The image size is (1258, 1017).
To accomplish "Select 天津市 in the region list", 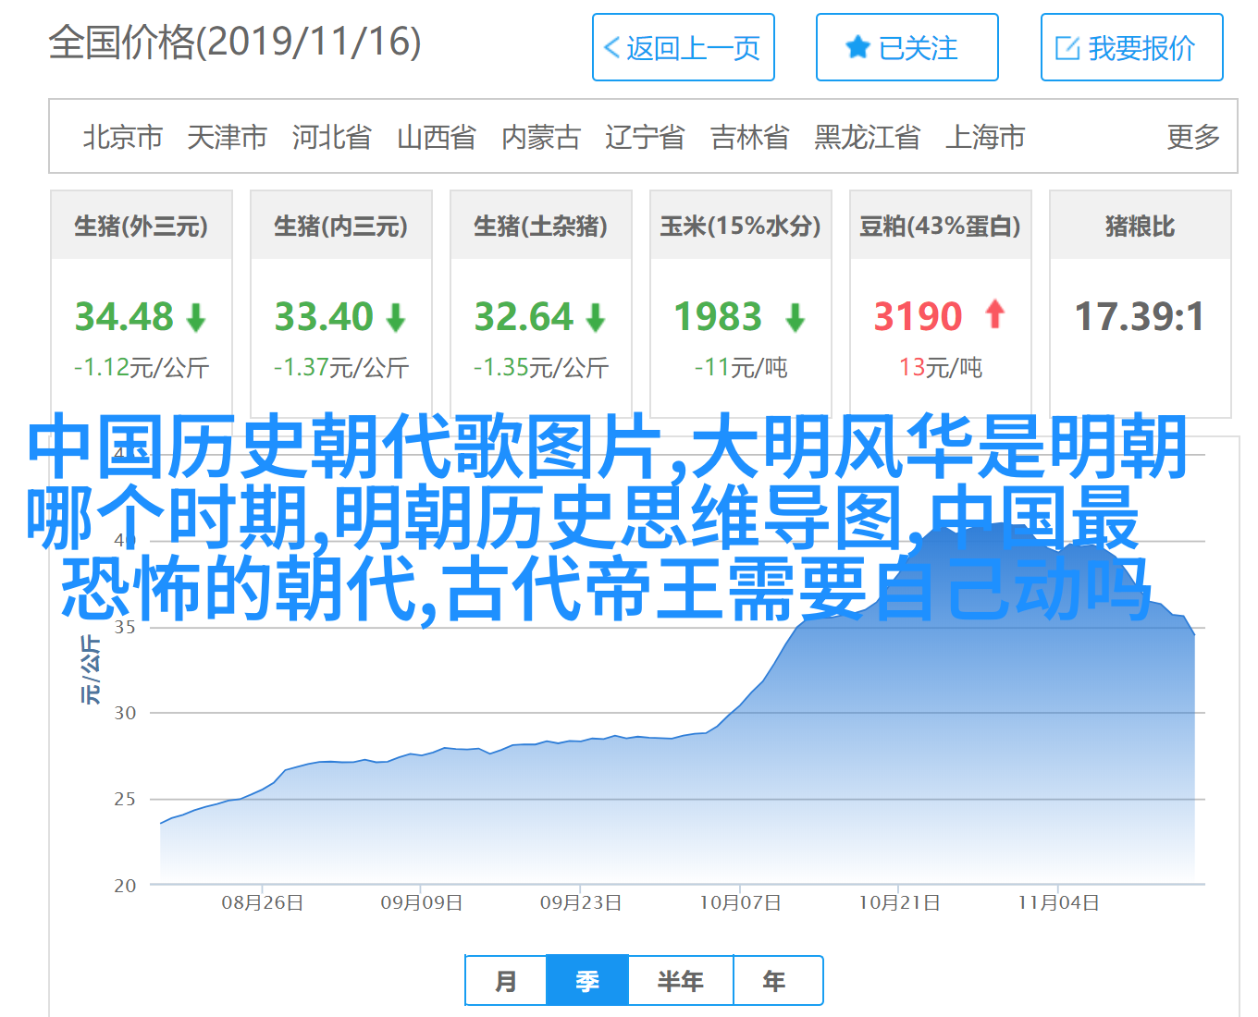I will (x=228, y=137).
